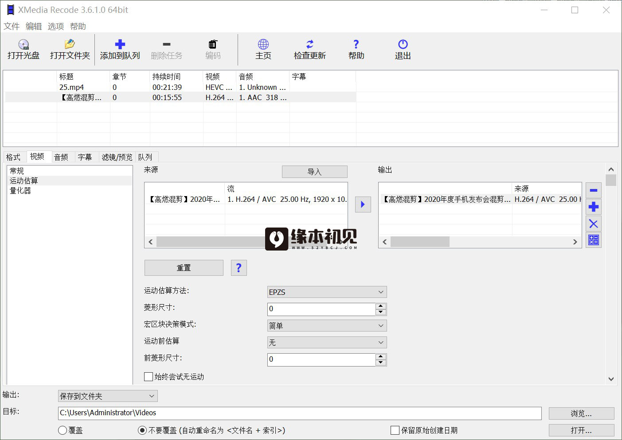Image resolution: width=622 pixels, height=440 pixels.
Task: Toggle the 始终尝试无运动 checkbox
Action: point(149,377)
